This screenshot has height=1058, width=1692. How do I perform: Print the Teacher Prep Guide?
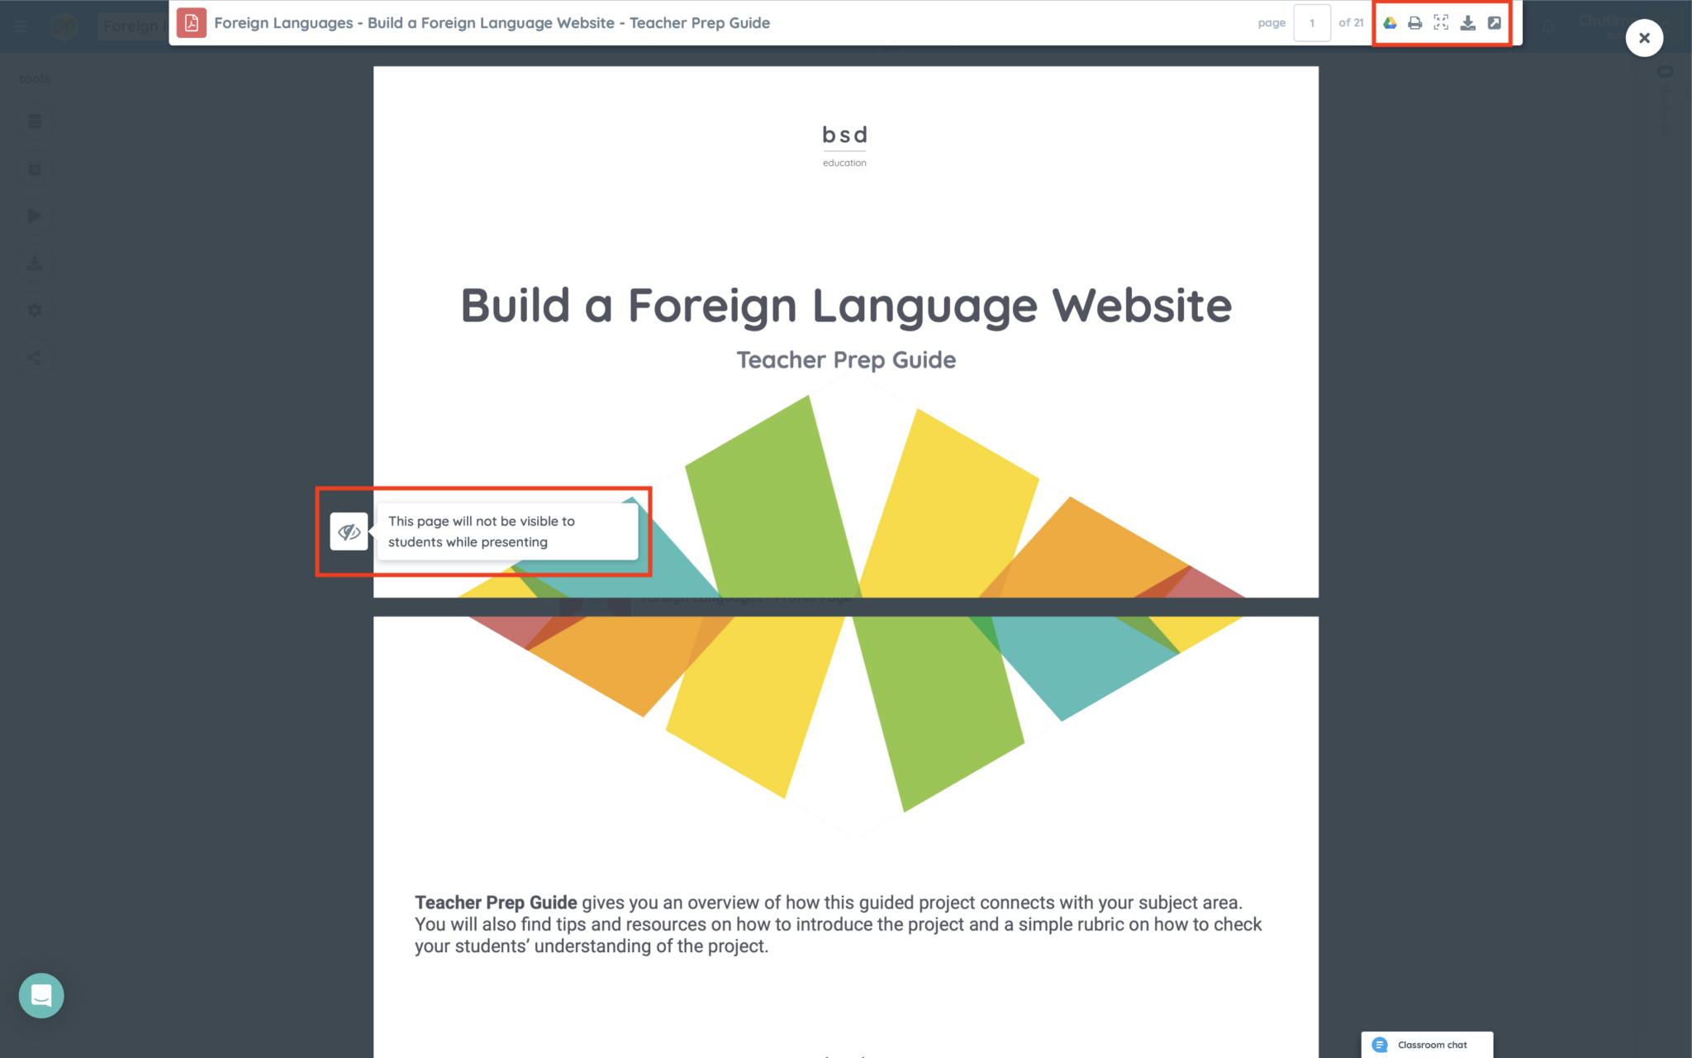point(1414,23)
